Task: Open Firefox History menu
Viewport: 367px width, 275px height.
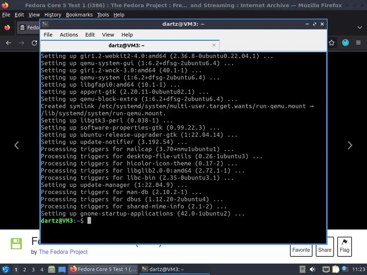Action: (53, 15)
